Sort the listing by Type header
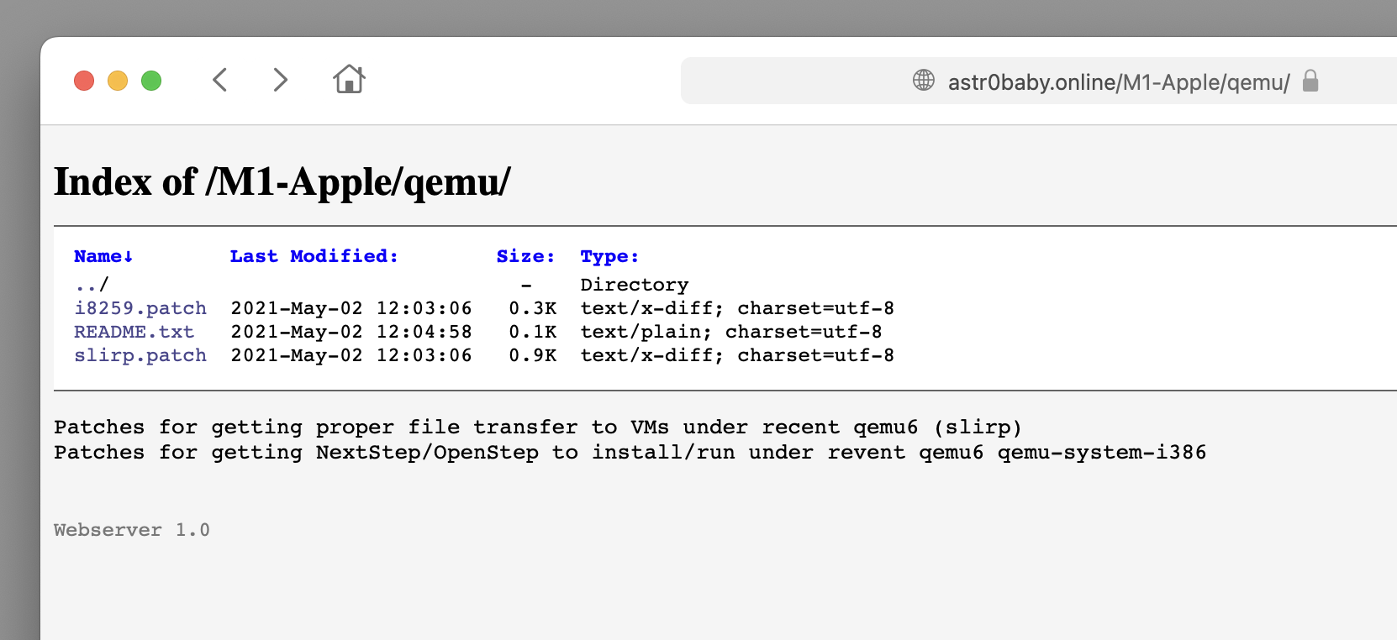This screenshot has width=1397, height=640. (609, 256)
